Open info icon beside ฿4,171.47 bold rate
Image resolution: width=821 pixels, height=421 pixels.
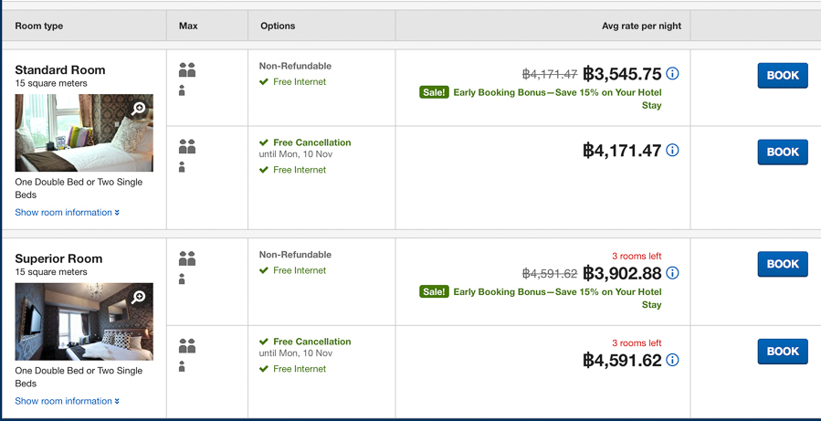(x=672, y=151)
